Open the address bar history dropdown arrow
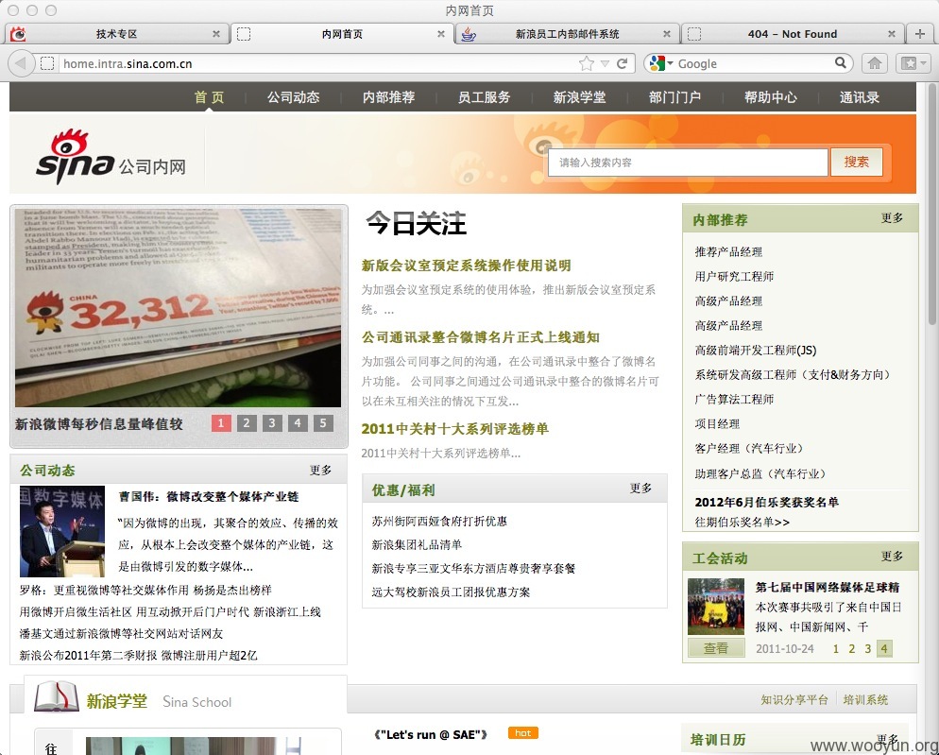Image resolution: width=939 pixels, height=755 pixels. (x=605, y=63)
